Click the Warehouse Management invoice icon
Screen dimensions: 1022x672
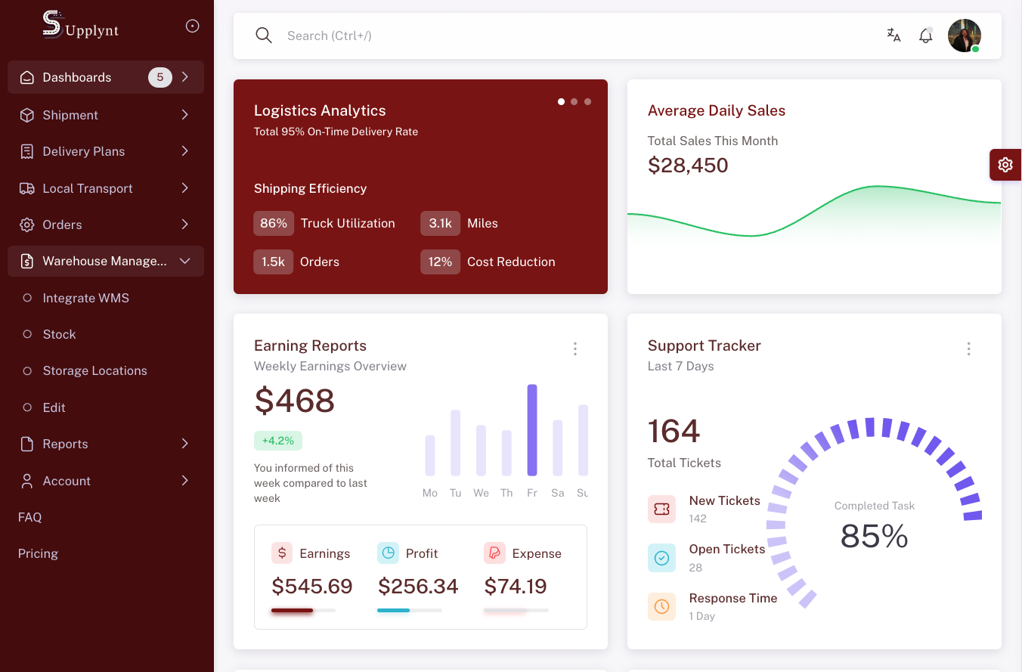click(27, 261)
